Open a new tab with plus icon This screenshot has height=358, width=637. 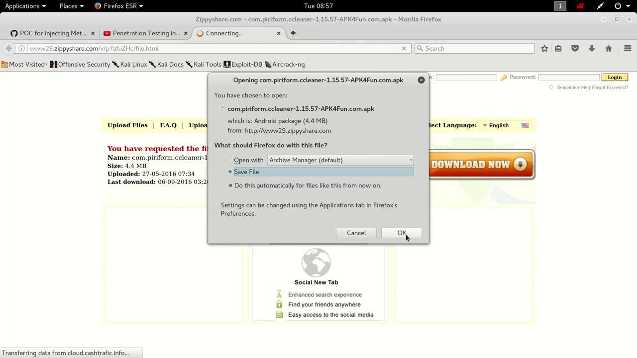point(293,33)
